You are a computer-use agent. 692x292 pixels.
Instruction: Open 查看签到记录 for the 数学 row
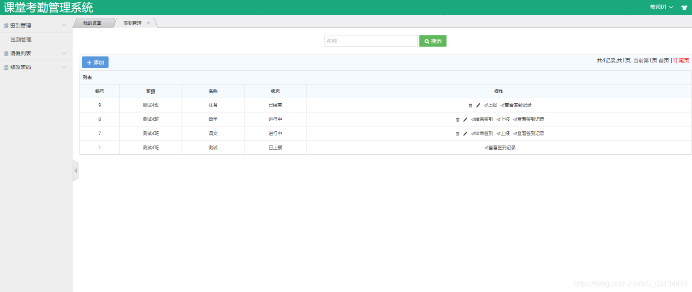528,119
